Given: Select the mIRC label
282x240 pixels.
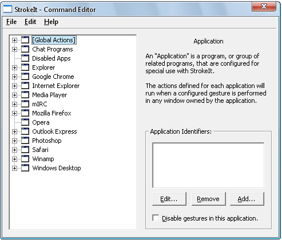Looking at the screenshot, I should (x=39, y=104).
